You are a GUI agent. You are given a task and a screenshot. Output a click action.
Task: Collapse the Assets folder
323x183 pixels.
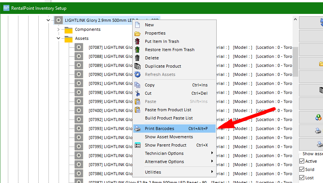(x=58, y=38)
